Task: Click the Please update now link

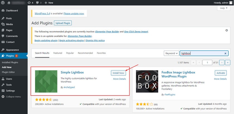Action: 74,13
